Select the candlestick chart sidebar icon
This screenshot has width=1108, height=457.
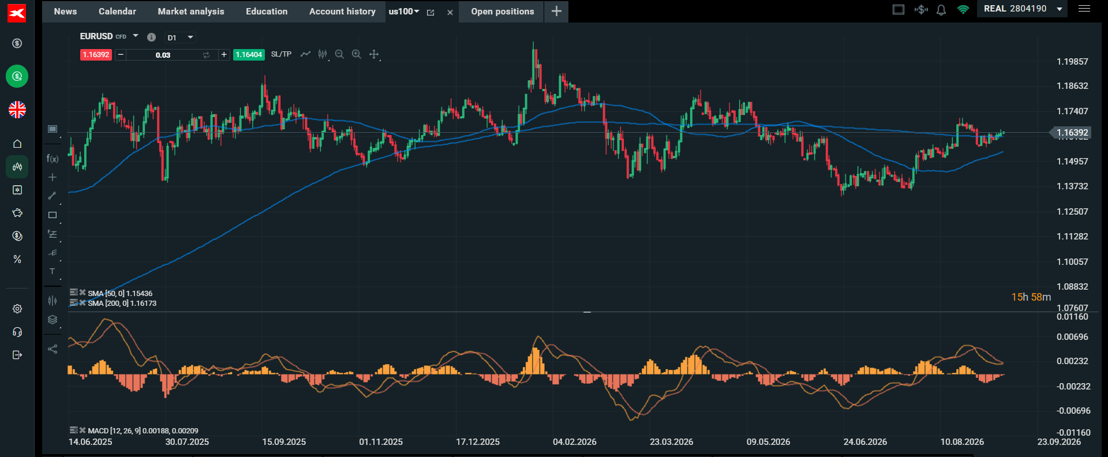(17, 167)
